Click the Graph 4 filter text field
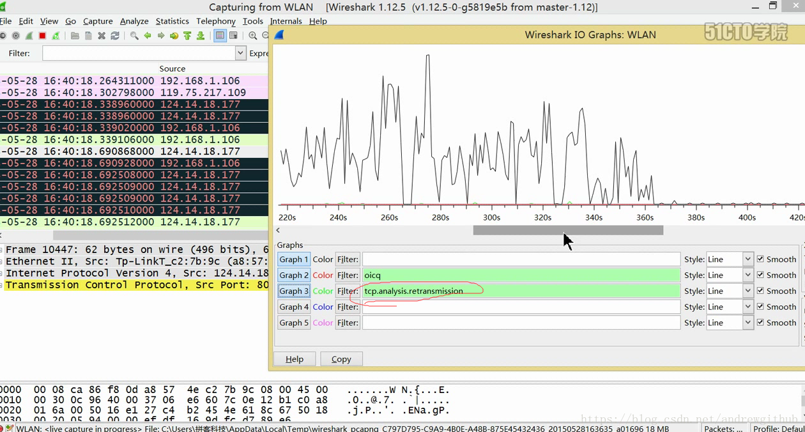The width and height of the screenshot is (805, 432). click(521, 307)
